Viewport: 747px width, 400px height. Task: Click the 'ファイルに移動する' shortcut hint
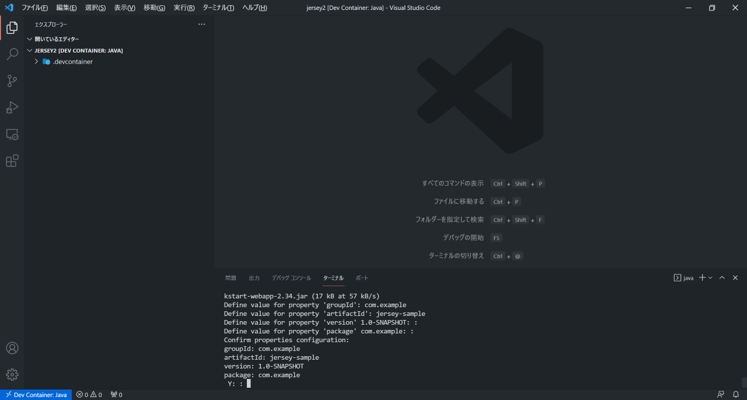point(459,201)
